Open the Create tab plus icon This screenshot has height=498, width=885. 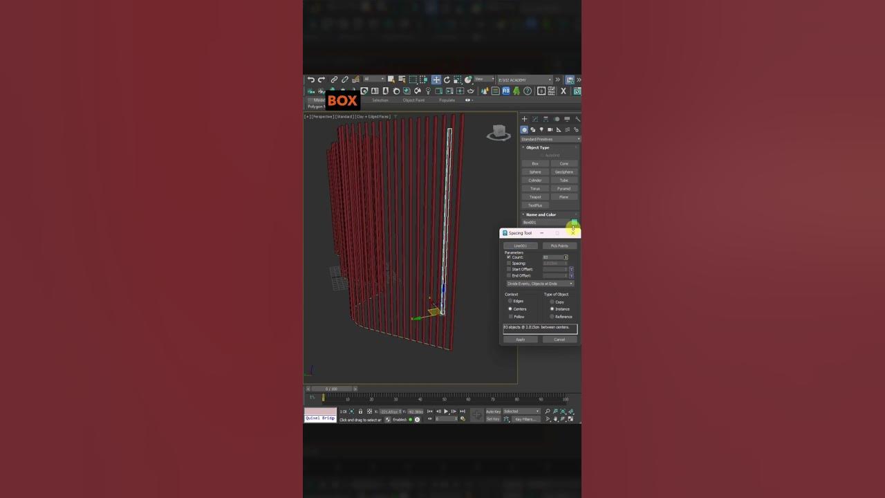click(525, 119)
